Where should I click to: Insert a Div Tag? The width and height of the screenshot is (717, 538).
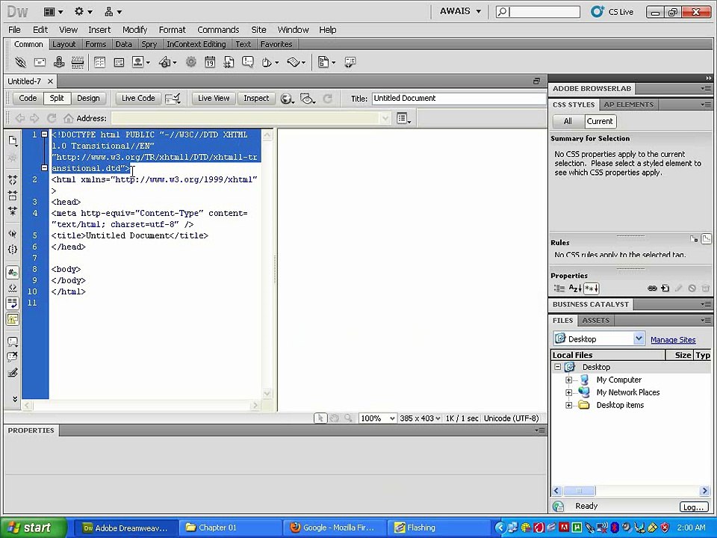tap(119, 62)
